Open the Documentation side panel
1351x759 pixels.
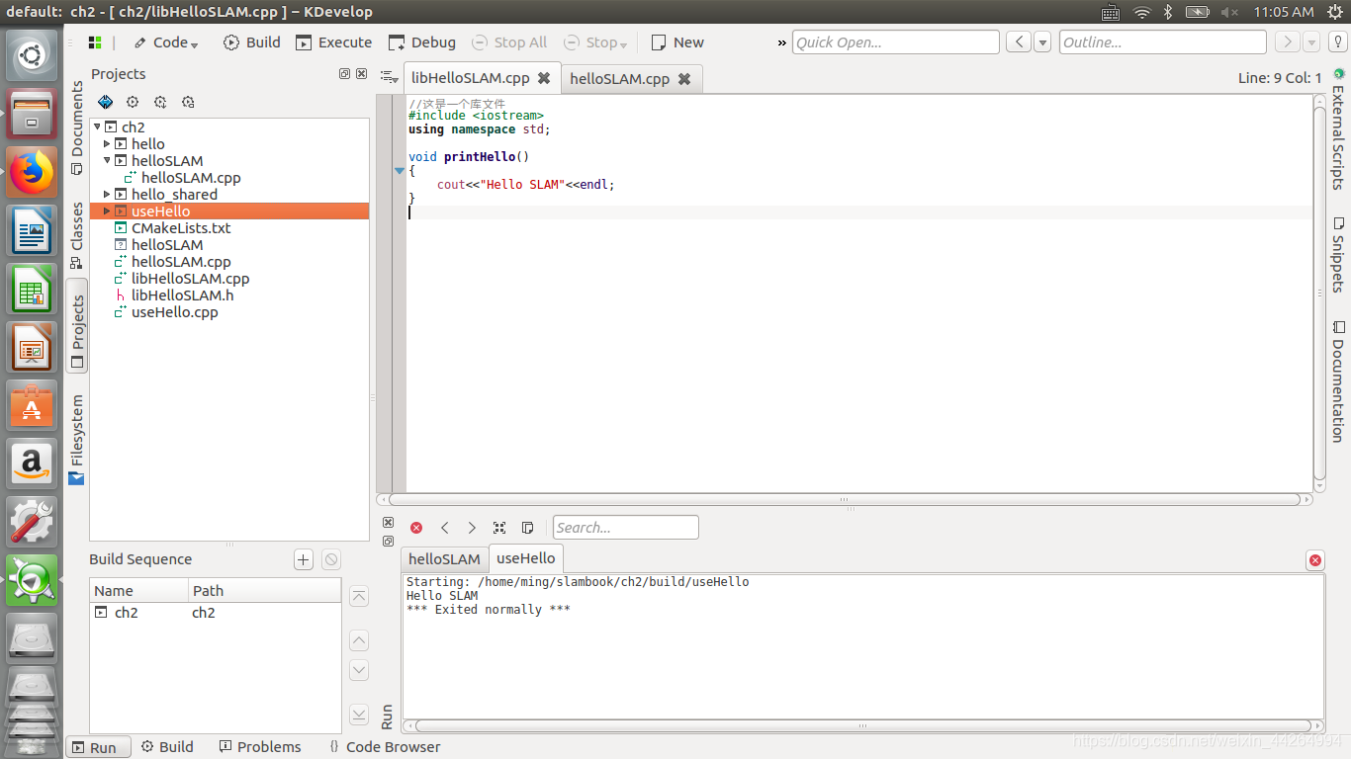1338,380
